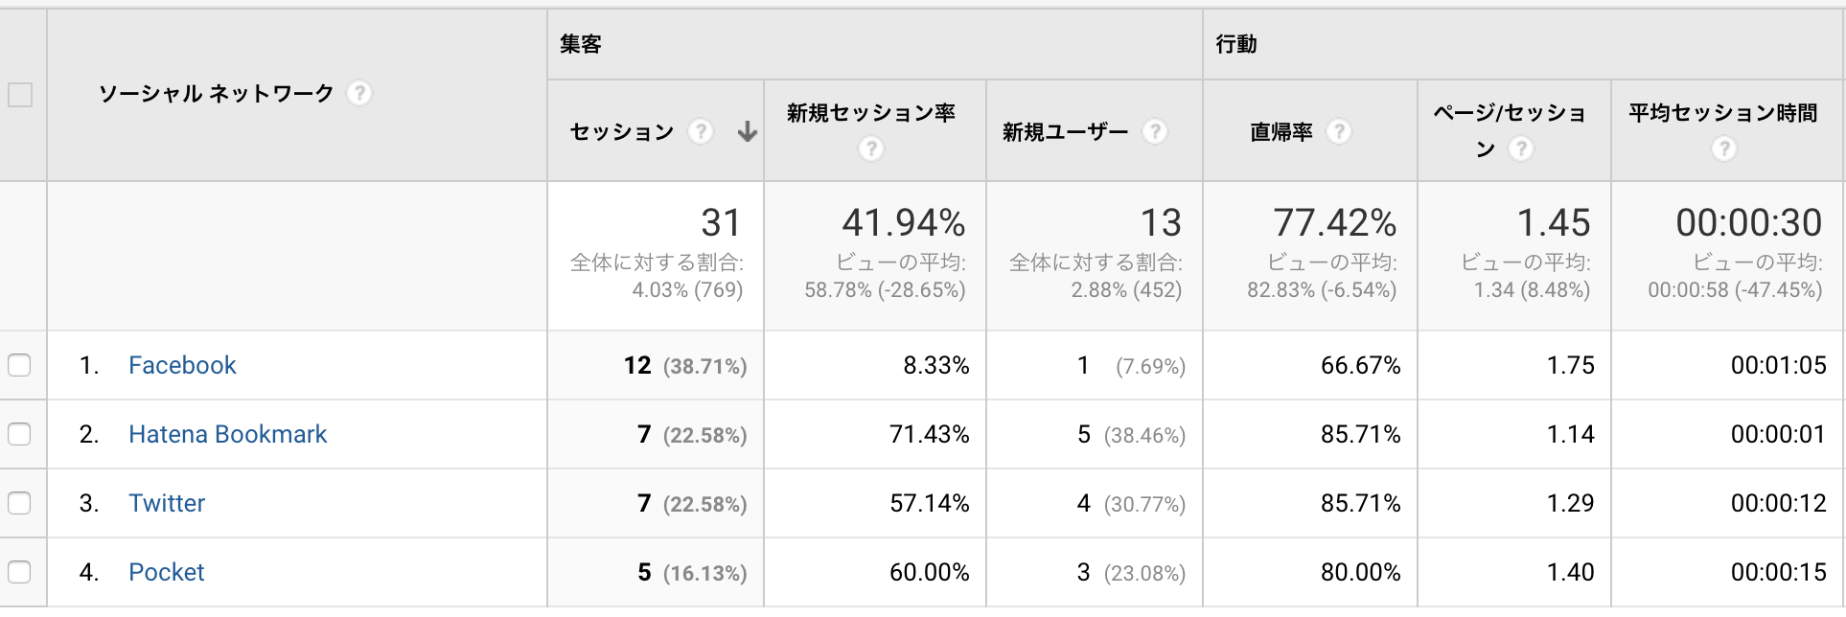Open the Hatena Bookmark report link
The width and height of the screenshot is (1846, 617).
pyautogui.click(x=227, y=434)
